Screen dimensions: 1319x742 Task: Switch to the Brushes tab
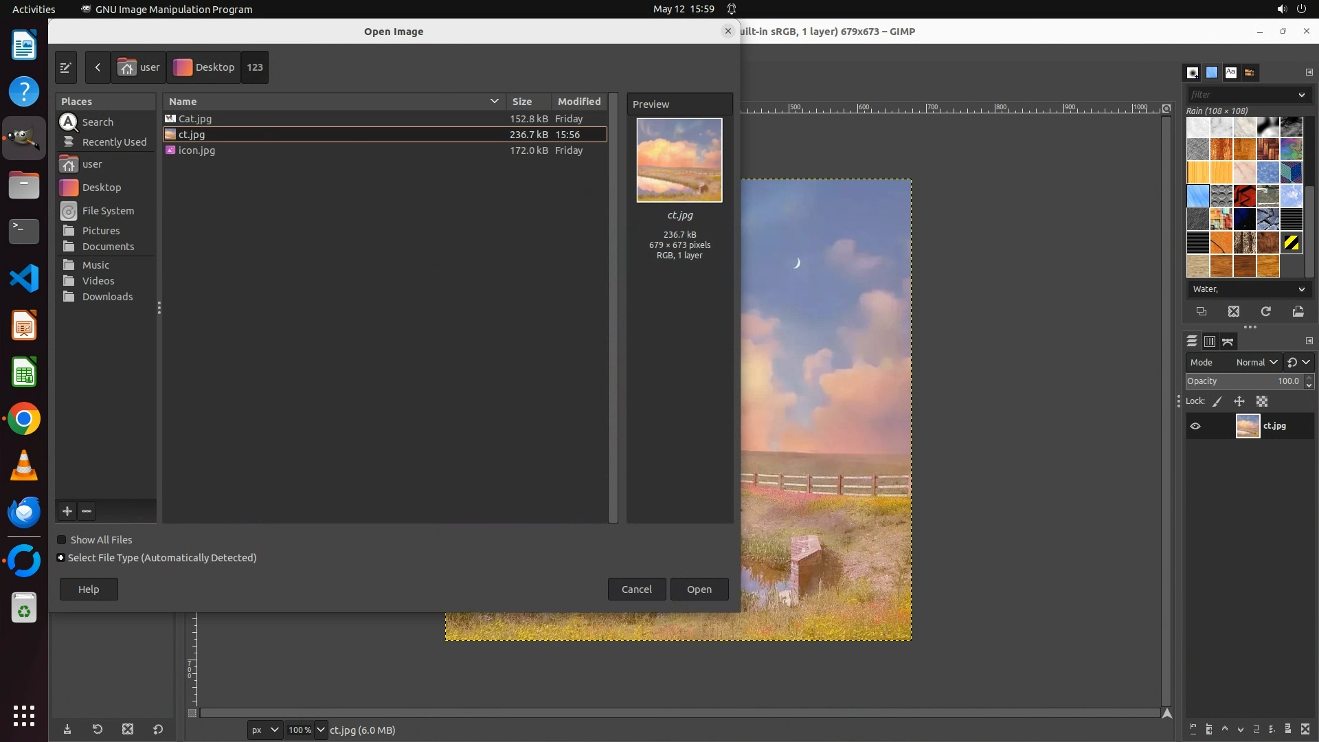coord(1193,72)
